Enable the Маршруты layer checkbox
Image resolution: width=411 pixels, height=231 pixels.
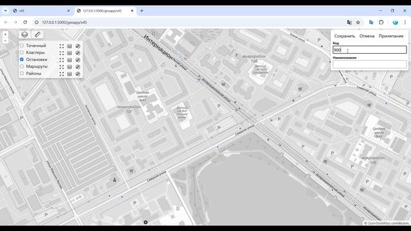pyautogui.click(x=22, y=66)
